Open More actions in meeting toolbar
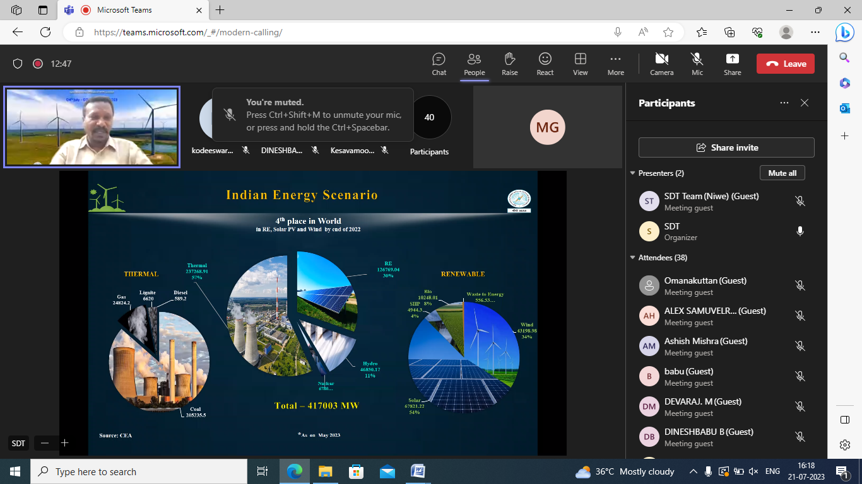 click(615, 64)
